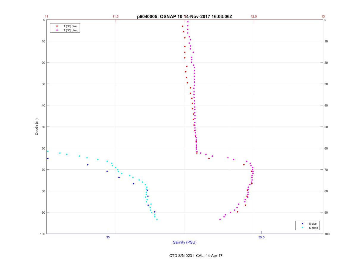
Task: Click the 'CTD S/N 0231 CAL: 14-Apr-17' footer text
Action: pyautogui.click(x=196, y=256)
